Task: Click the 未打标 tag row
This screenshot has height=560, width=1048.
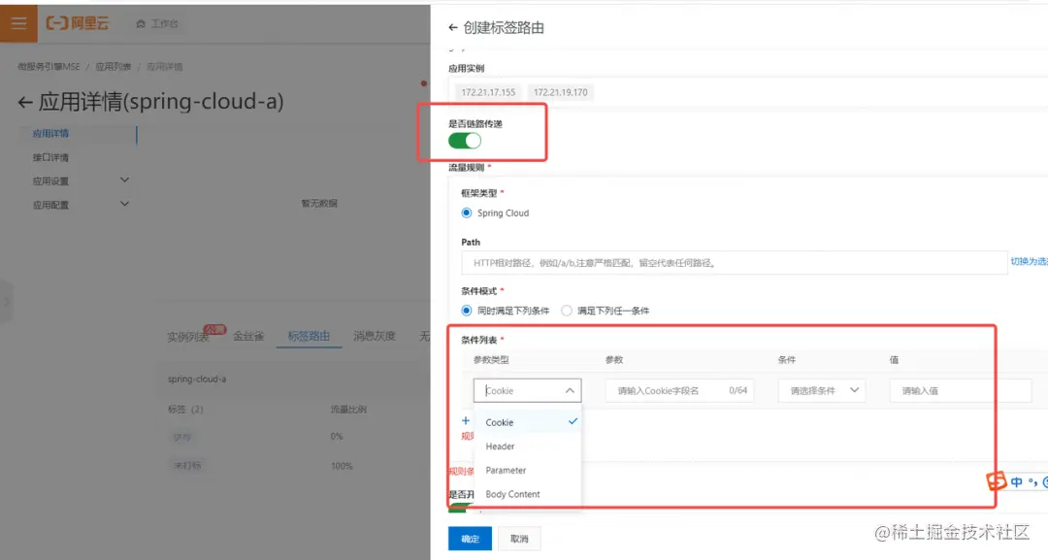Action: [x=187, y=466]
